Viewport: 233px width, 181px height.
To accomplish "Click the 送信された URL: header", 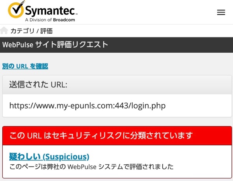I will click(117, 85).
